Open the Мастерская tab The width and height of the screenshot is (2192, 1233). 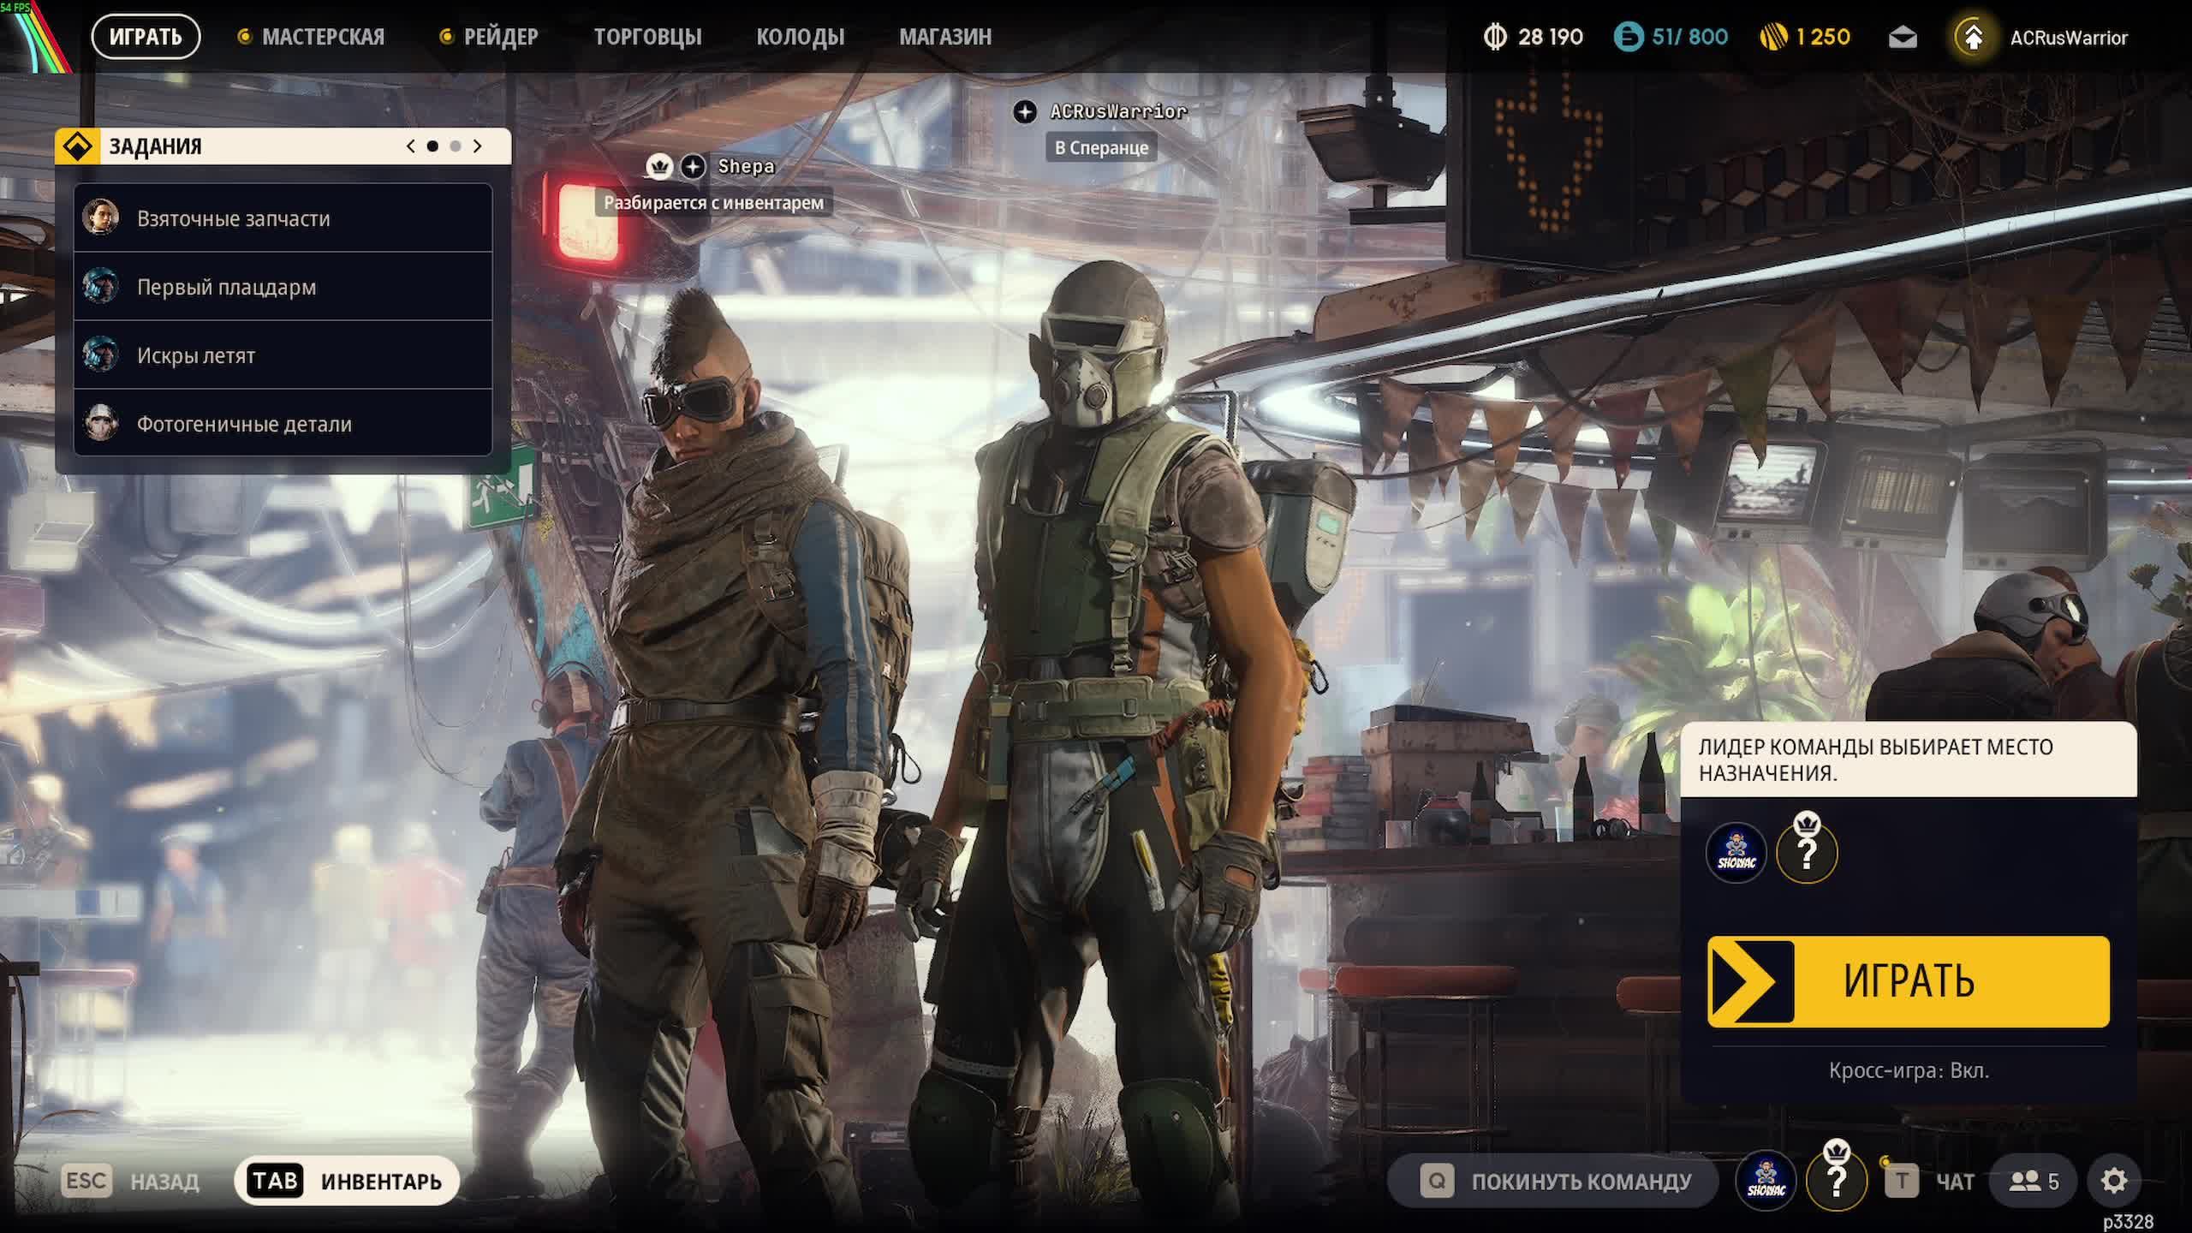322,37
